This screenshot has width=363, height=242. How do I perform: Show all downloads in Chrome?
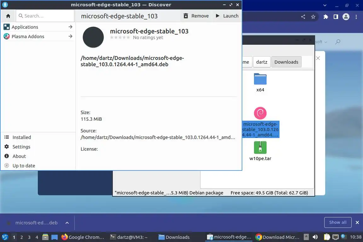click(x=338, y=222)
